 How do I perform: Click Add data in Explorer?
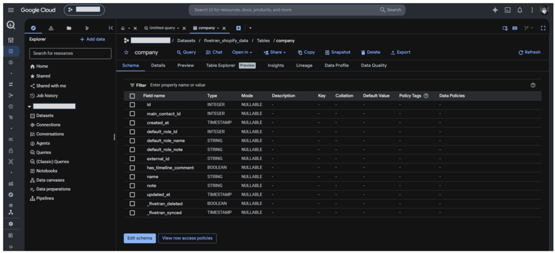pyautogui.click(x=92, y=39)
